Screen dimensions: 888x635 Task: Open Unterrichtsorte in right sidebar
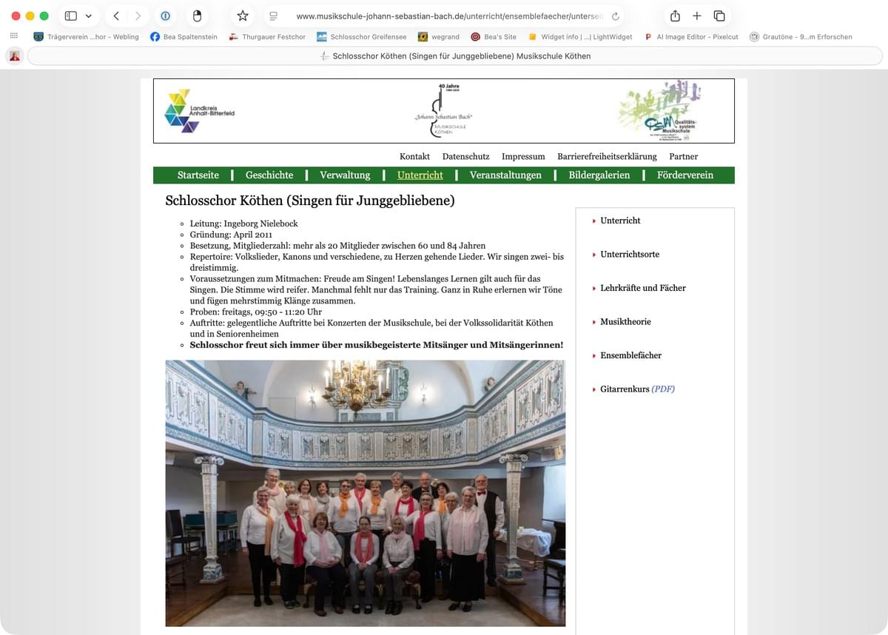630,254
